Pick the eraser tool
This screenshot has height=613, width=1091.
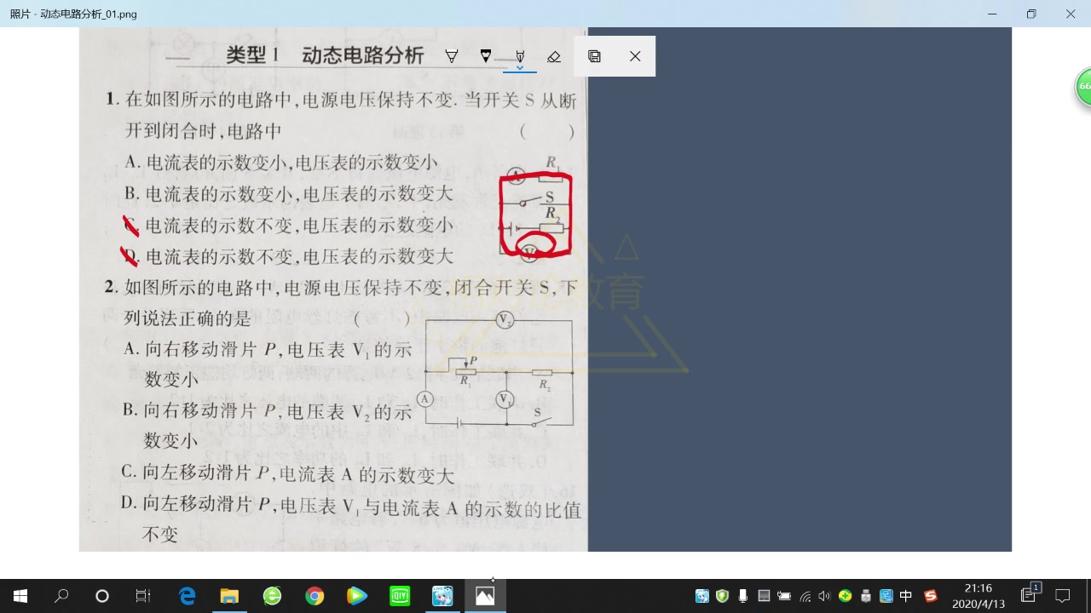point(554,56)
